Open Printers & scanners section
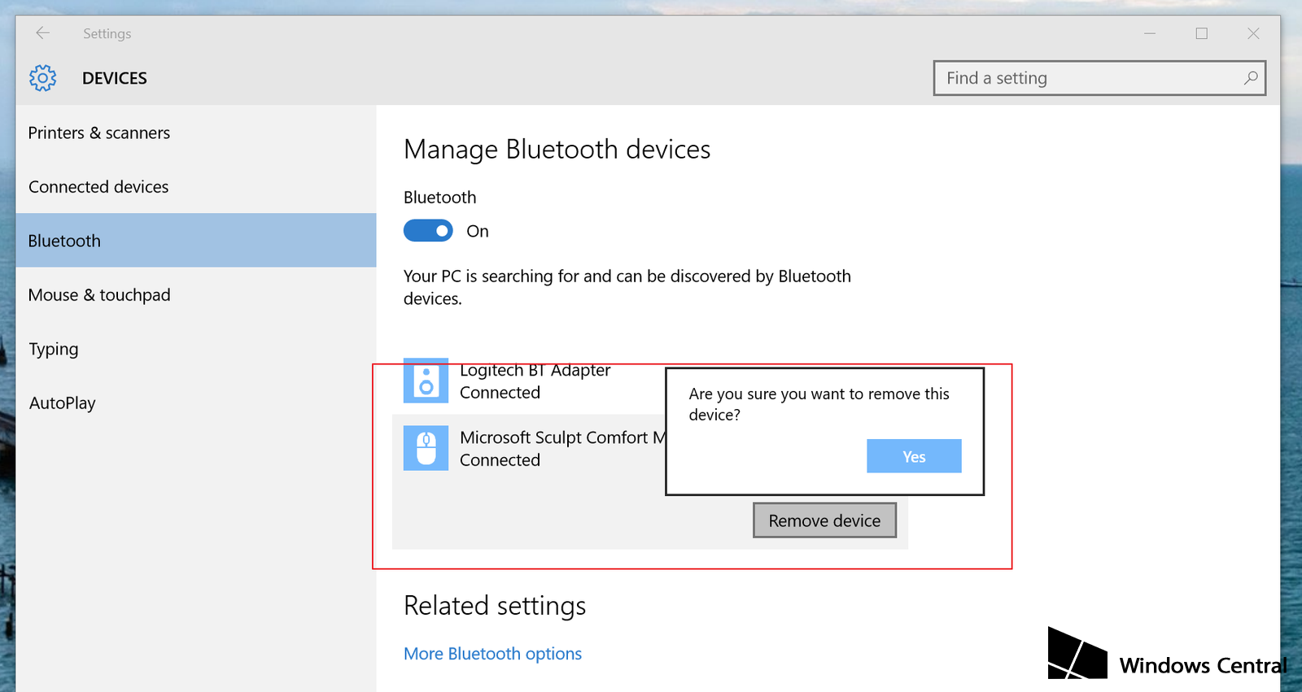This screenshot has width=1302, height=692. 196,133
